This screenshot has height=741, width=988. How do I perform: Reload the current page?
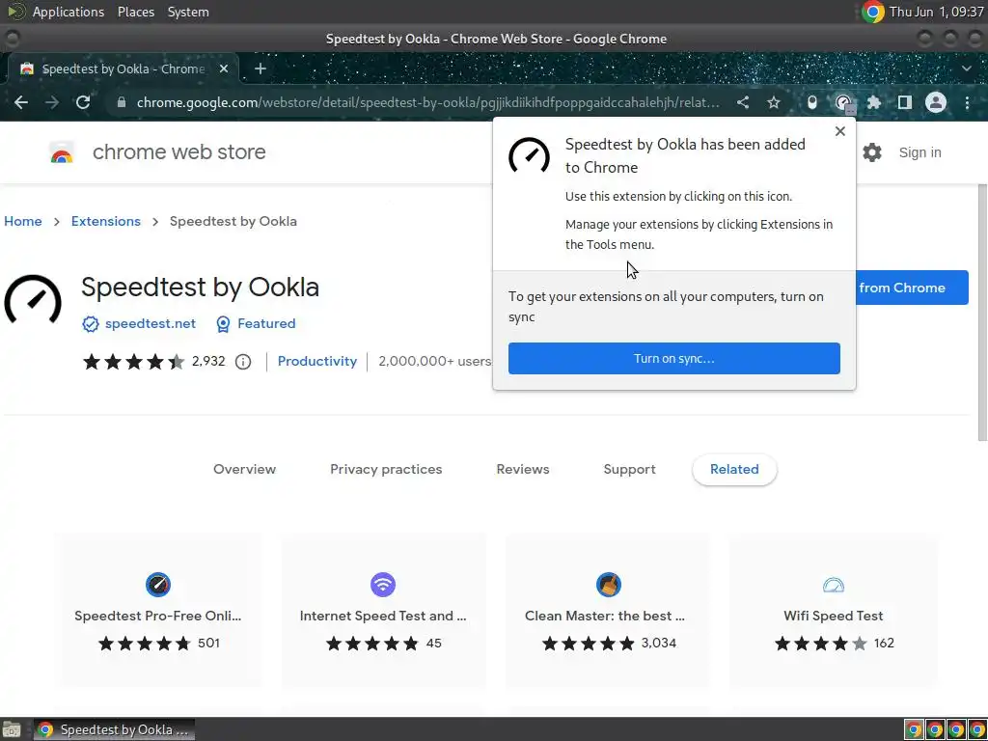83,102
